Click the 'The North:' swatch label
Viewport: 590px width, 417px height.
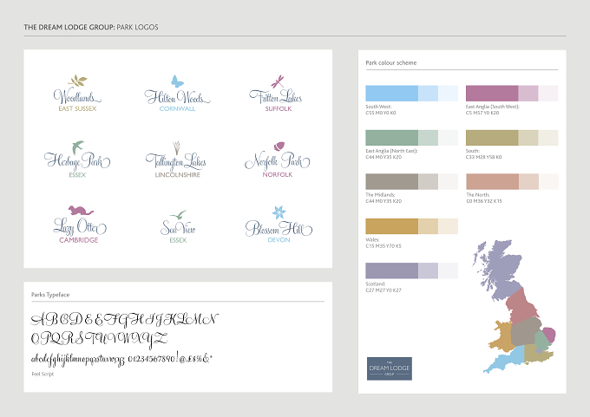tap(478, 195)
